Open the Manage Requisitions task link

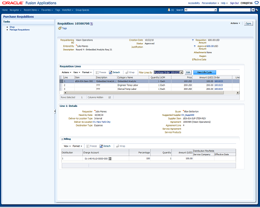(x=19, y=30)
